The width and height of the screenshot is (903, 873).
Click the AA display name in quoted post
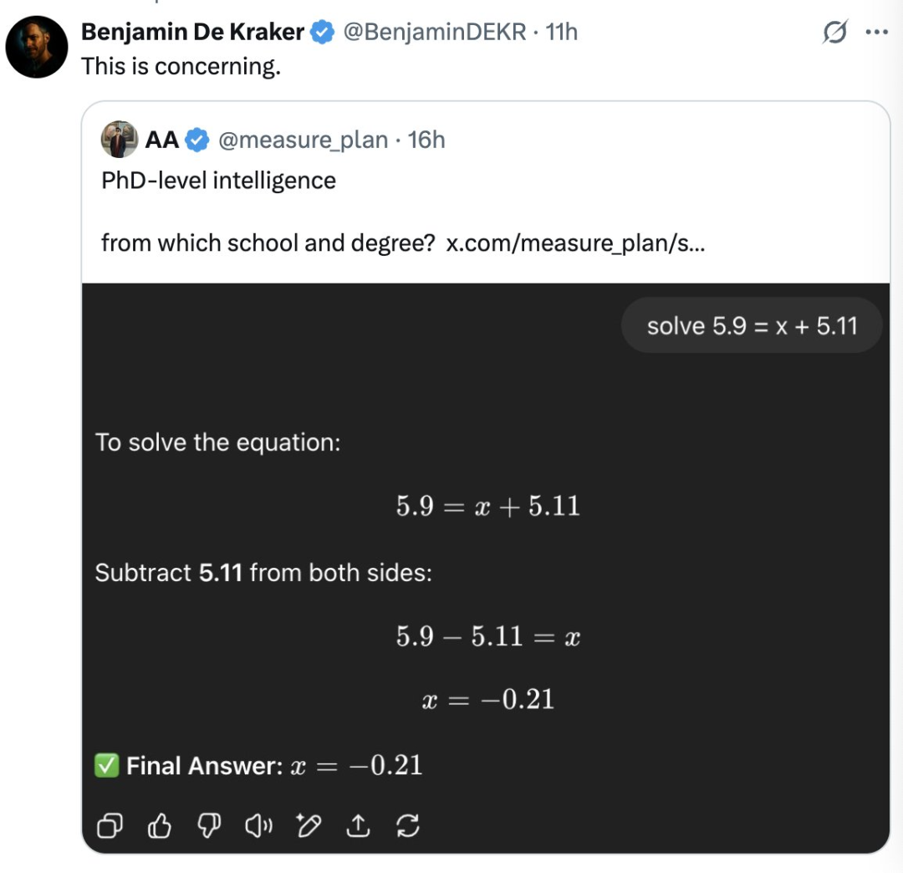162,140
